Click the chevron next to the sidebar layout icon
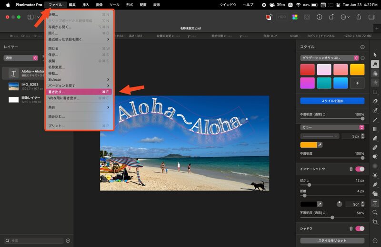 pos(39,17)
